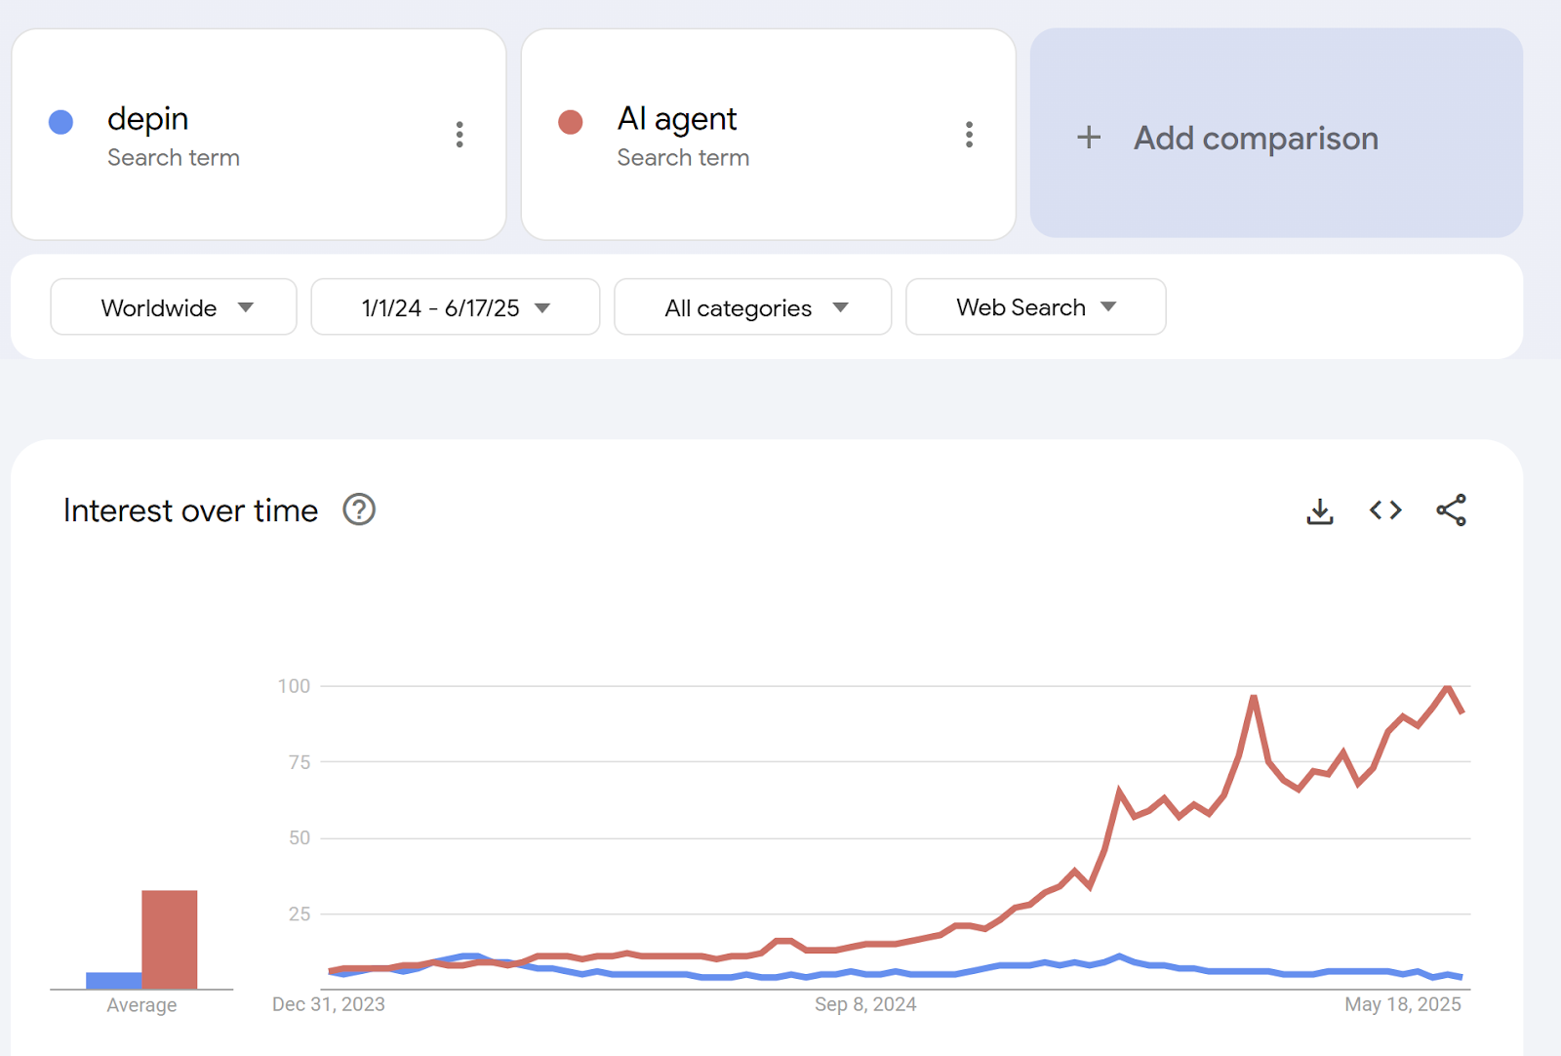The width and height of the screenshot is (1561, 1056).
Task: Share the Interest over time chart
Action: [1451, 509]
